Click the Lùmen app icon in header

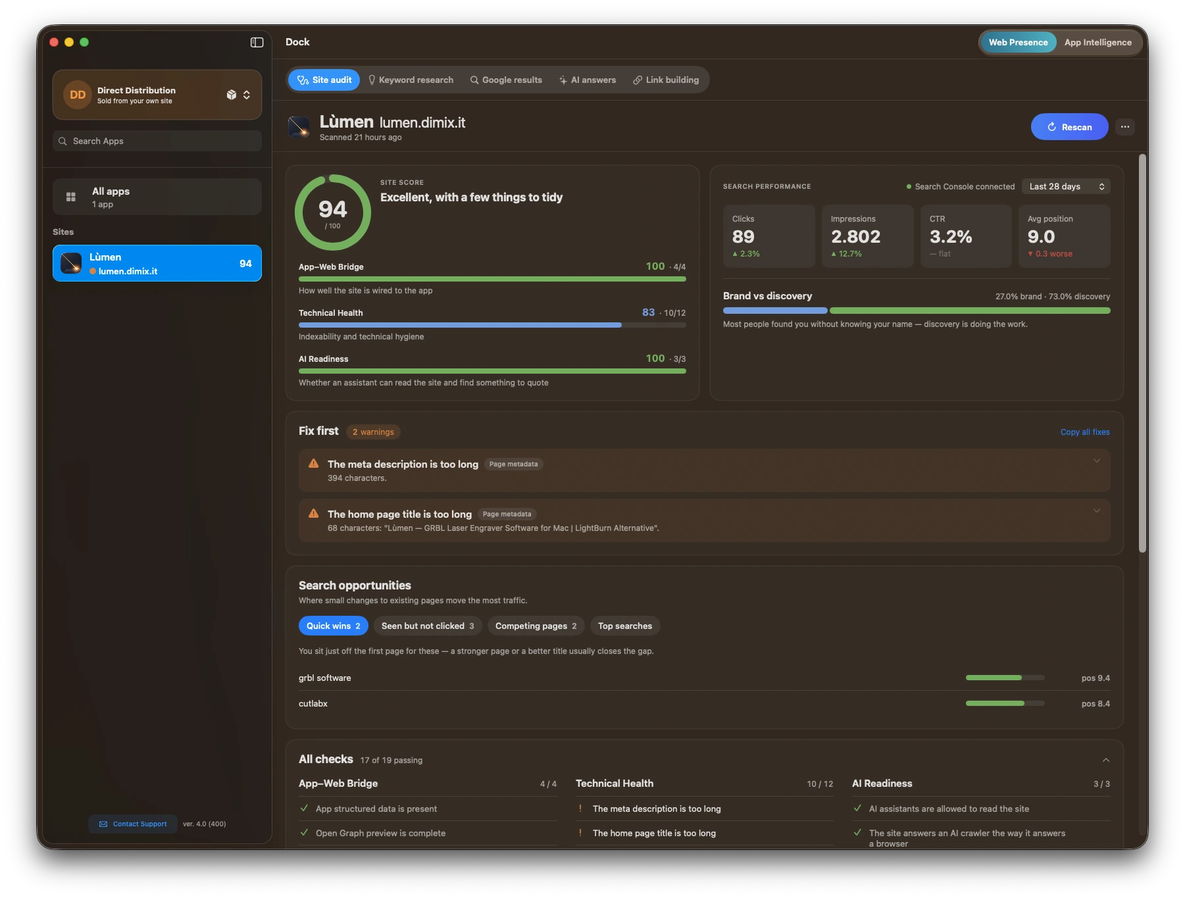[299, 127]
